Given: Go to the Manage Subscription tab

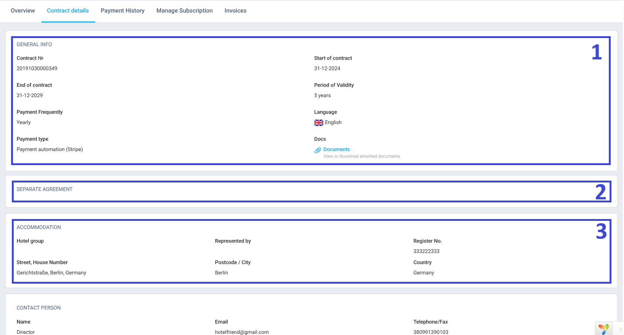Looking at the screenshot, I should click(x=184, y=11).
